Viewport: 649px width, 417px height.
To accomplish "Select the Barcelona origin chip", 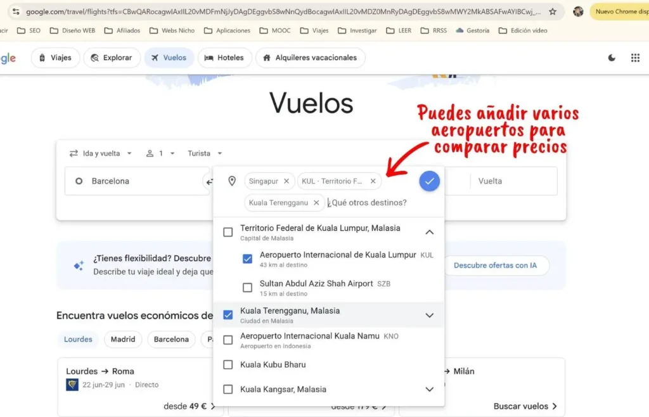I will tap(171, 339).
